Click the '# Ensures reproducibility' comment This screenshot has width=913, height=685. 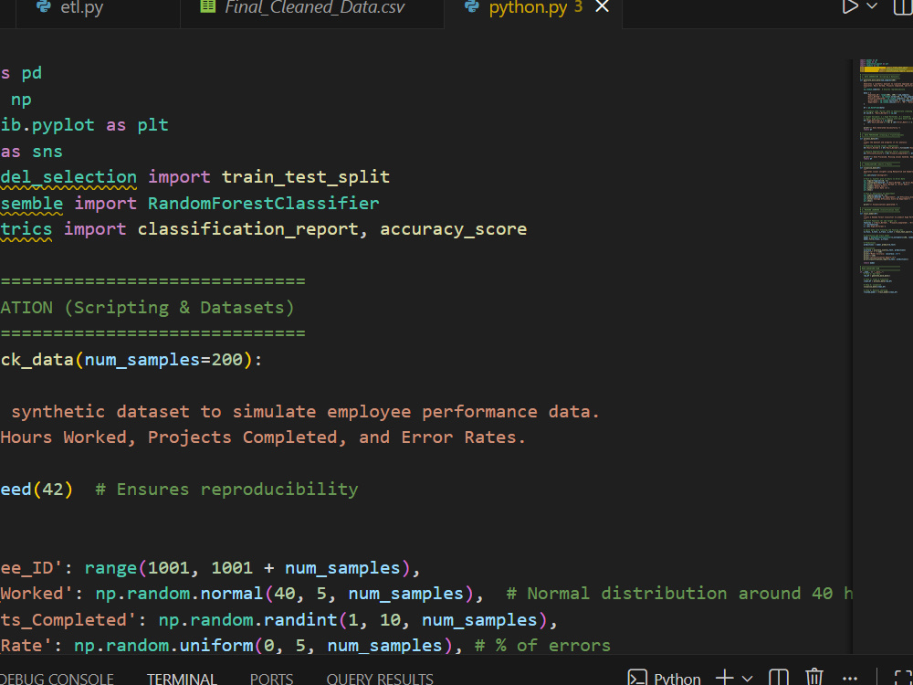(226, 490)
